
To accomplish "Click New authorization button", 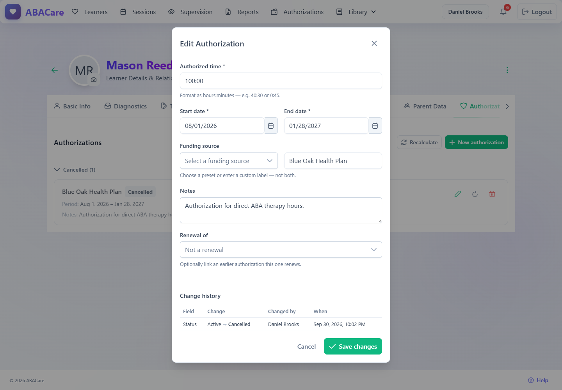I will 477,142.
